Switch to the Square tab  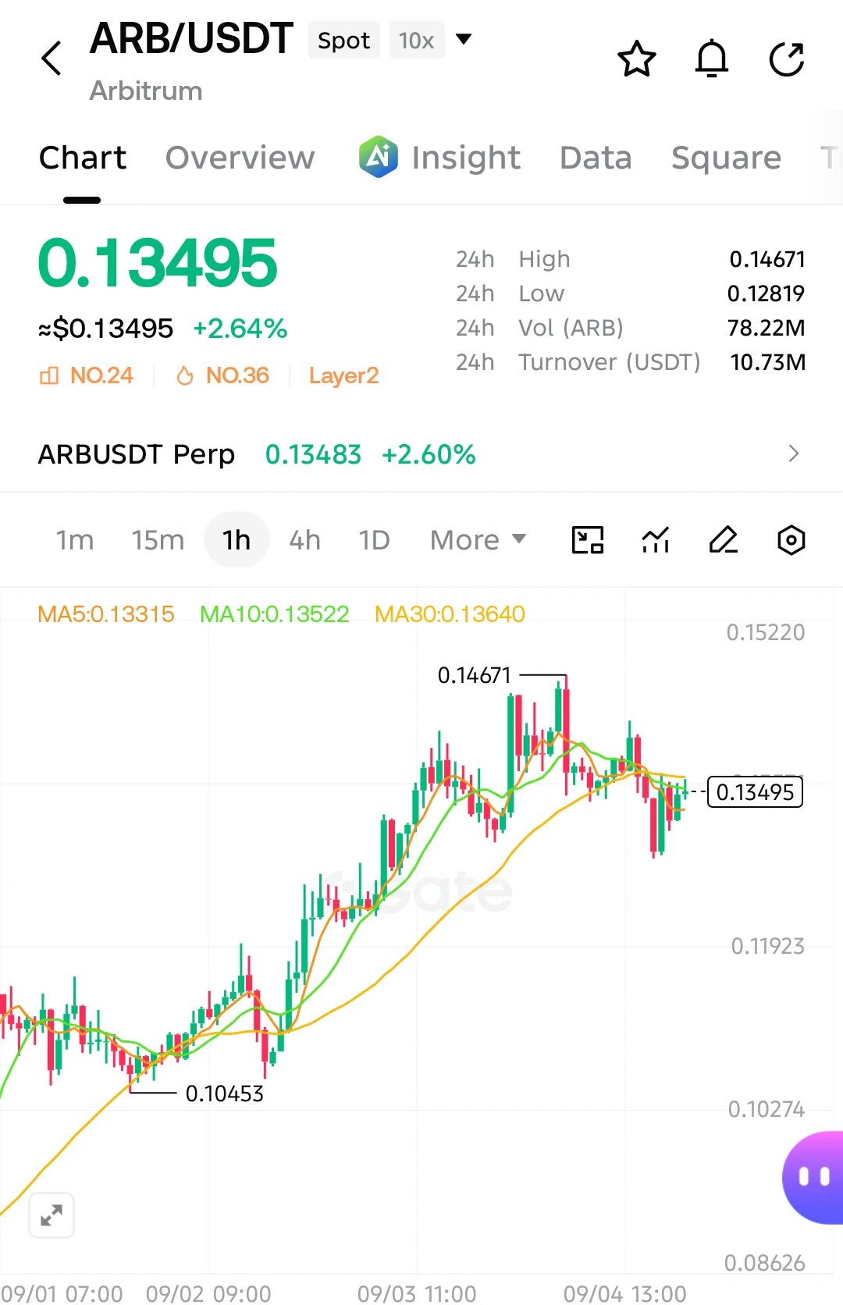click(x=727, y=158)
